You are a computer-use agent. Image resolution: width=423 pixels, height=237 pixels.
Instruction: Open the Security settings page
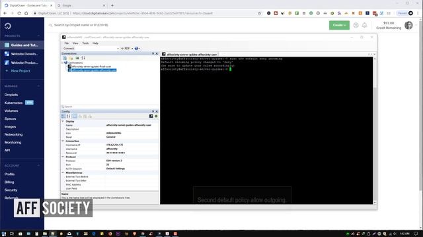pyautogui.click(x=11, y=190)
